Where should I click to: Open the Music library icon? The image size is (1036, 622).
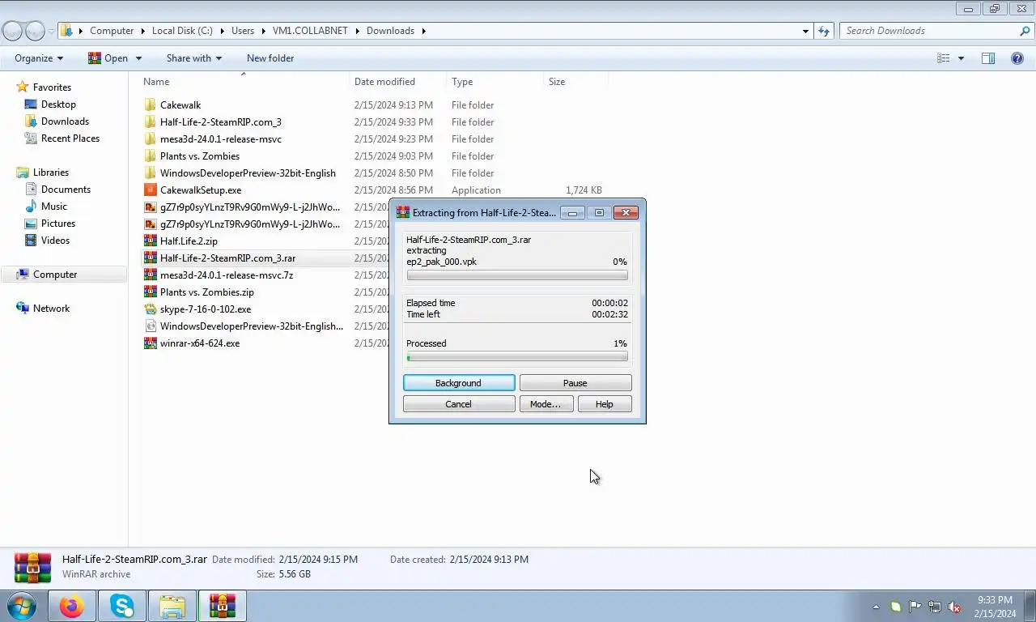pos(31,206)
